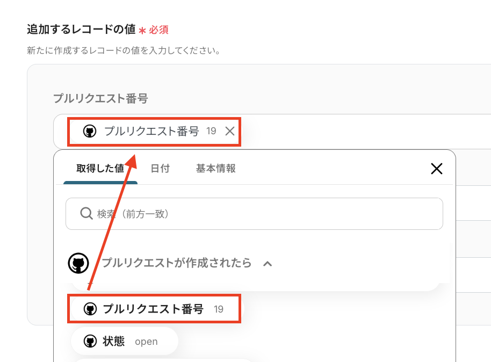Screen dimensions: 491x362
Task: Insert プルリクエスト番号 19 value from list
Action: pos(153,309)
